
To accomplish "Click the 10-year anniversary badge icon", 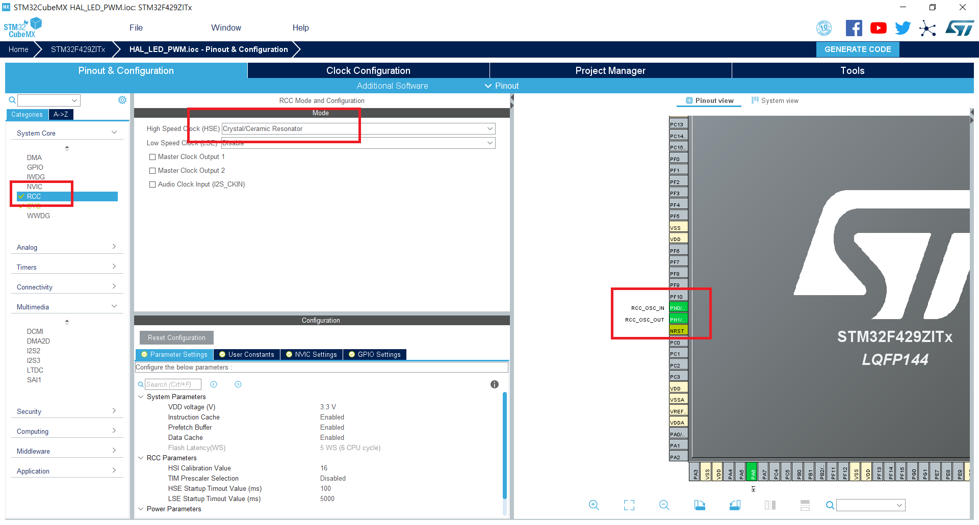I will [x=824, y=28].
